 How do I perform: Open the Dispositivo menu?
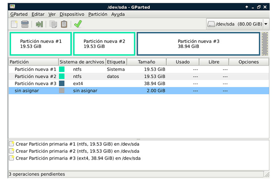(x=72, y=14)
